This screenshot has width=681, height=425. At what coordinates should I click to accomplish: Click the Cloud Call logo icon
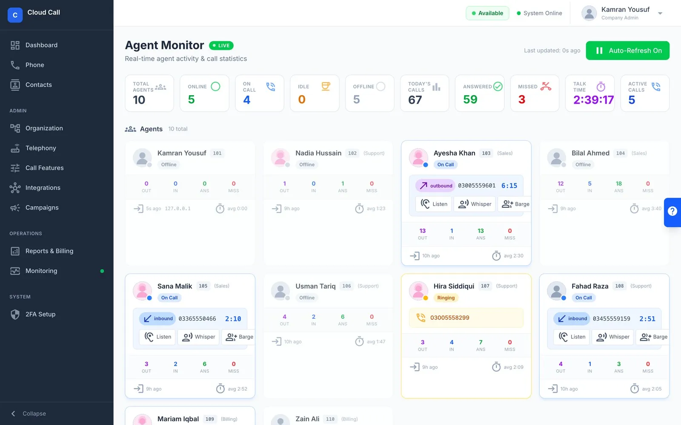pos(15,15)
